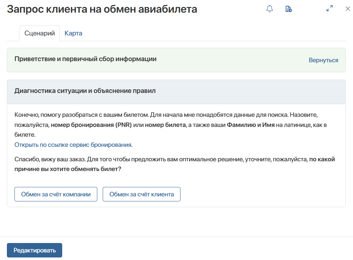The height and width of the screenshot is (260, 353).
Task: Switch to the Сценарий tab
Action: [39, 33]
